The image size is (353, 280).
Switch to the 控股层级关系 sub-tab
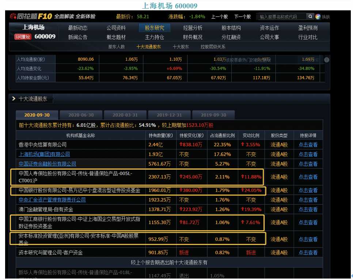coord(213,47)
